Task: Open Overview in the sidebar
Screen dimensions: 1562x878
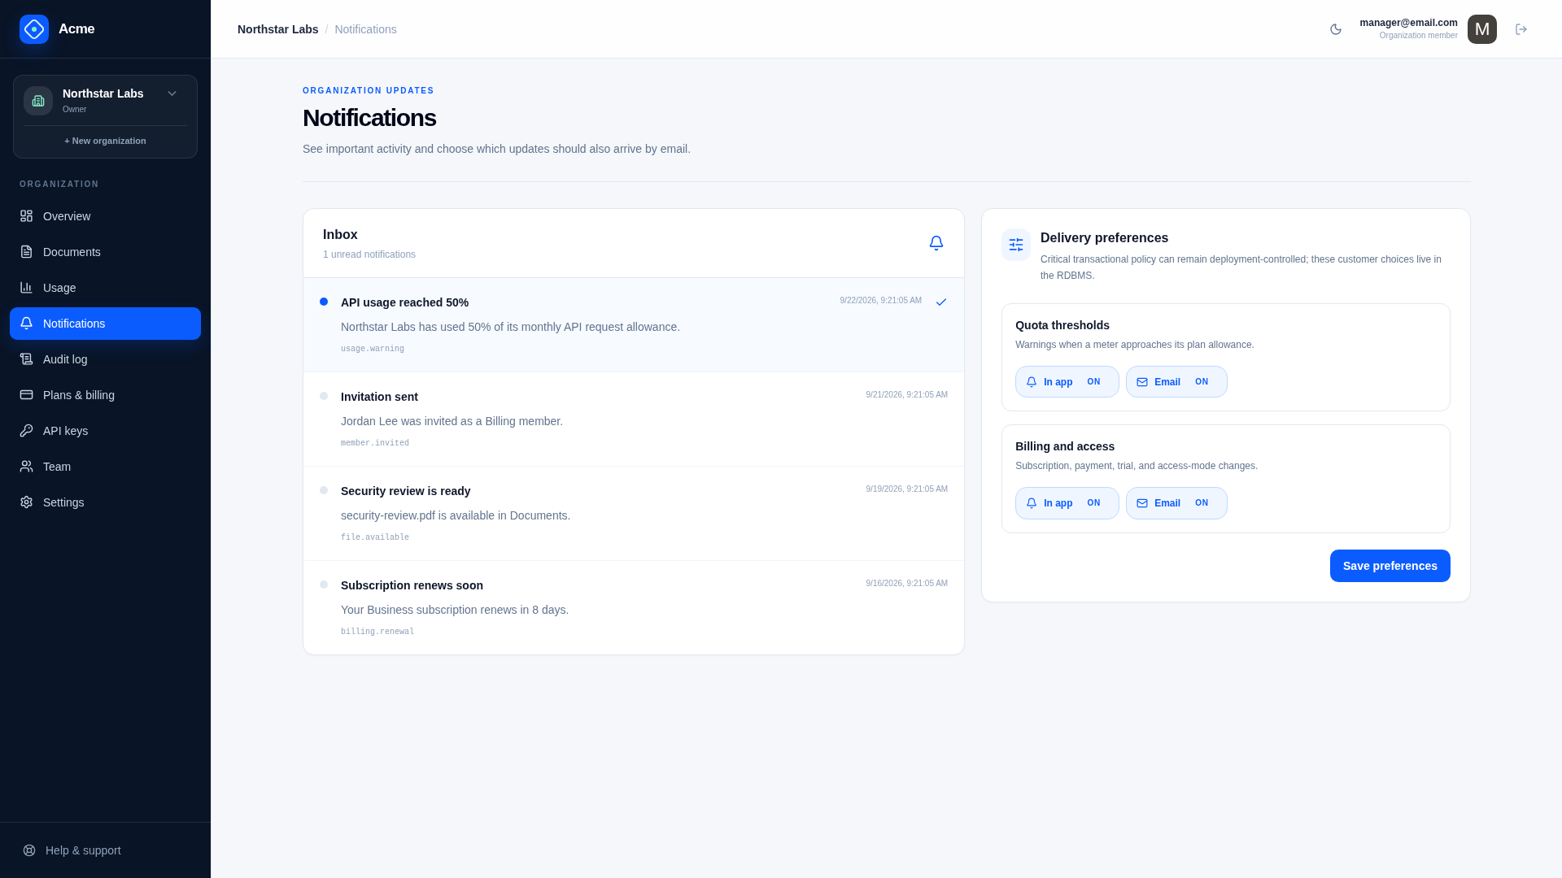Action: click(105, 216)
